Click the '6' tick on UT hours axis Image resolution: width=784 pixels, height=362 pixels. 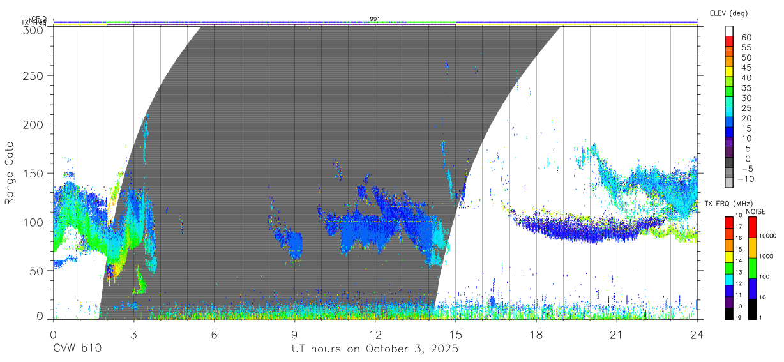click(215, 334)
